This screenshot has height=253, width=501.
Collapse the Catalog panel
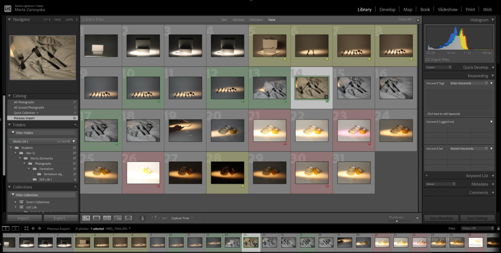[9, 96]
